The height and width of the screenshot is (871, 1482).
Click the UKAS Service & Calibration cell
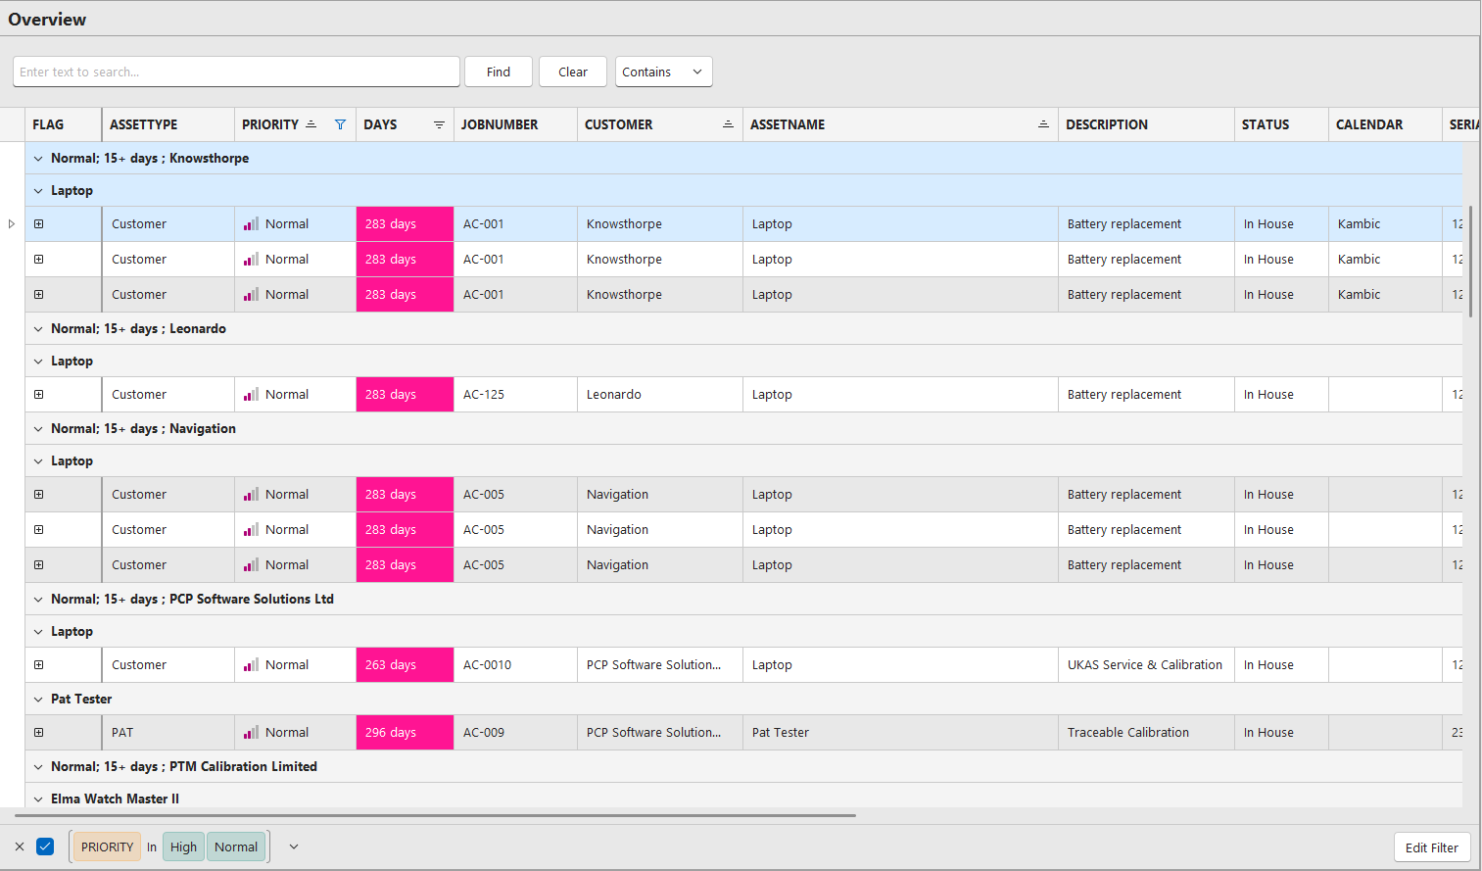[x=1146, y=665]
